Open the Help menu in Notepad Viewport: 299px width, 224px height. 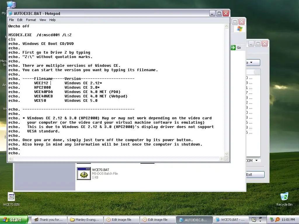coord(53,20)
